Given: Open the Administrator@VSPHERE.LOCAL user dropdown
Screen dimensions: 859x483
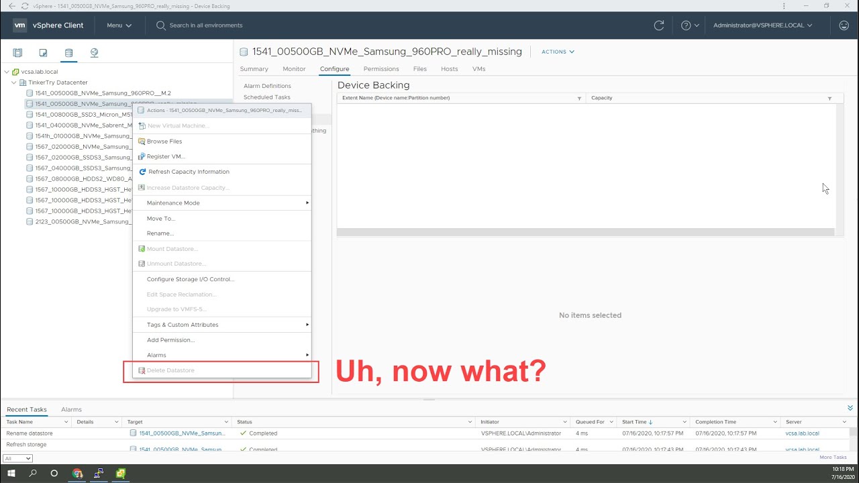Looking at the screenshot, I should pyautogui.click(x=763, y=25).
